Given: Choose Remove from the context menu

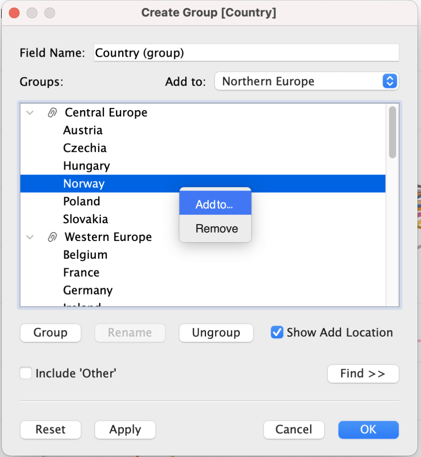Looking at the screenshot, I should point(216,228).
